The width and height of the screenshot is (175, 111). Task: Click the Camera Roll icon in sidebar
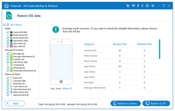tap(11, 32)
